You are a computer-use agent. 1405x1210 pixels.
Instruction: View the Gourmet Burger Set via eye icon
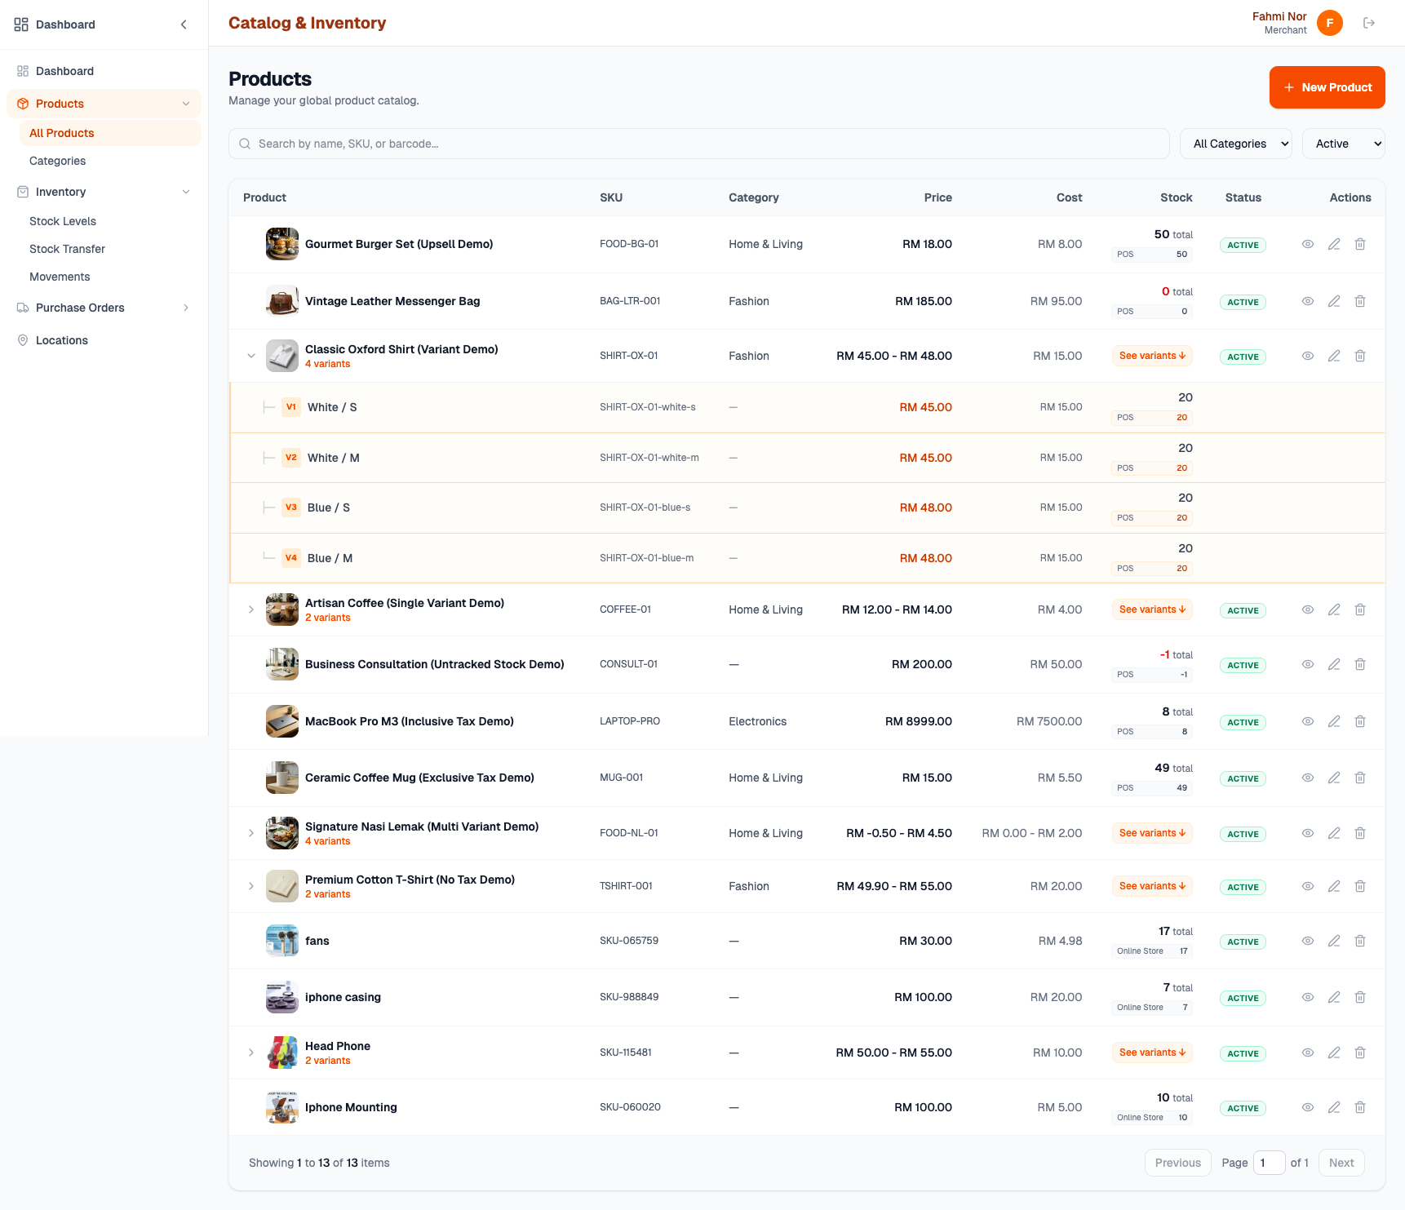pos(1308,244)
